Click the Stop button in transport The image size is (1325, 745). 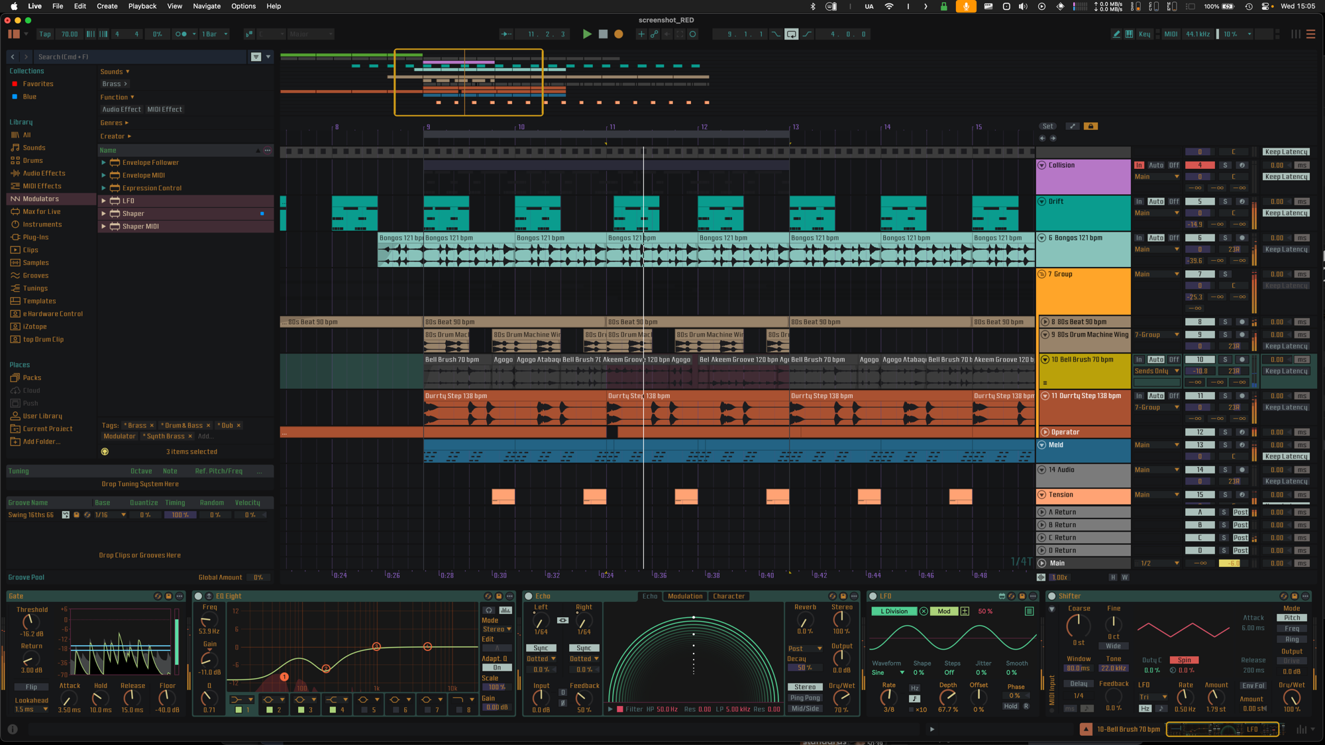(x=603, y=34)
